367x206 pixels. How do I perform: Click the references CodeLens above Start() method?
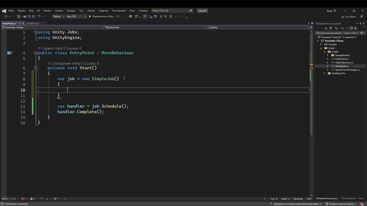(91, 64)
